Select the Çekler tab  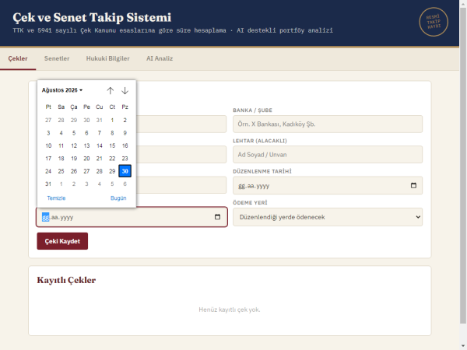pos(18,58)
